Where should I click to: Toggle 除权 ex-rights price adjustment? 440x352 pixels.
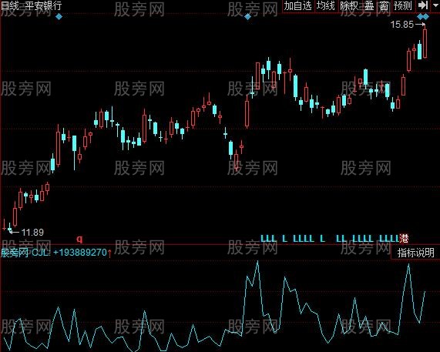click(x=350, y=5)
